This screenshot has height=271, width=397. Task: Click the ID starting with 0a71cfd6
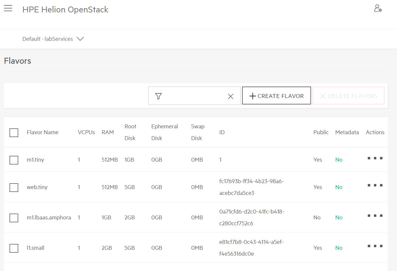[x=252, y=217]
